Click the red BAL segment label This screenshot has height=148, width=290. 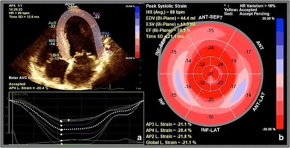[x=109, y=51]
